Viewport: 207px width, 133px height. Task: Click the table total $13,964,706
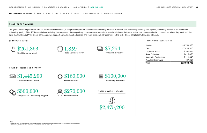click(x=187, y=63)
